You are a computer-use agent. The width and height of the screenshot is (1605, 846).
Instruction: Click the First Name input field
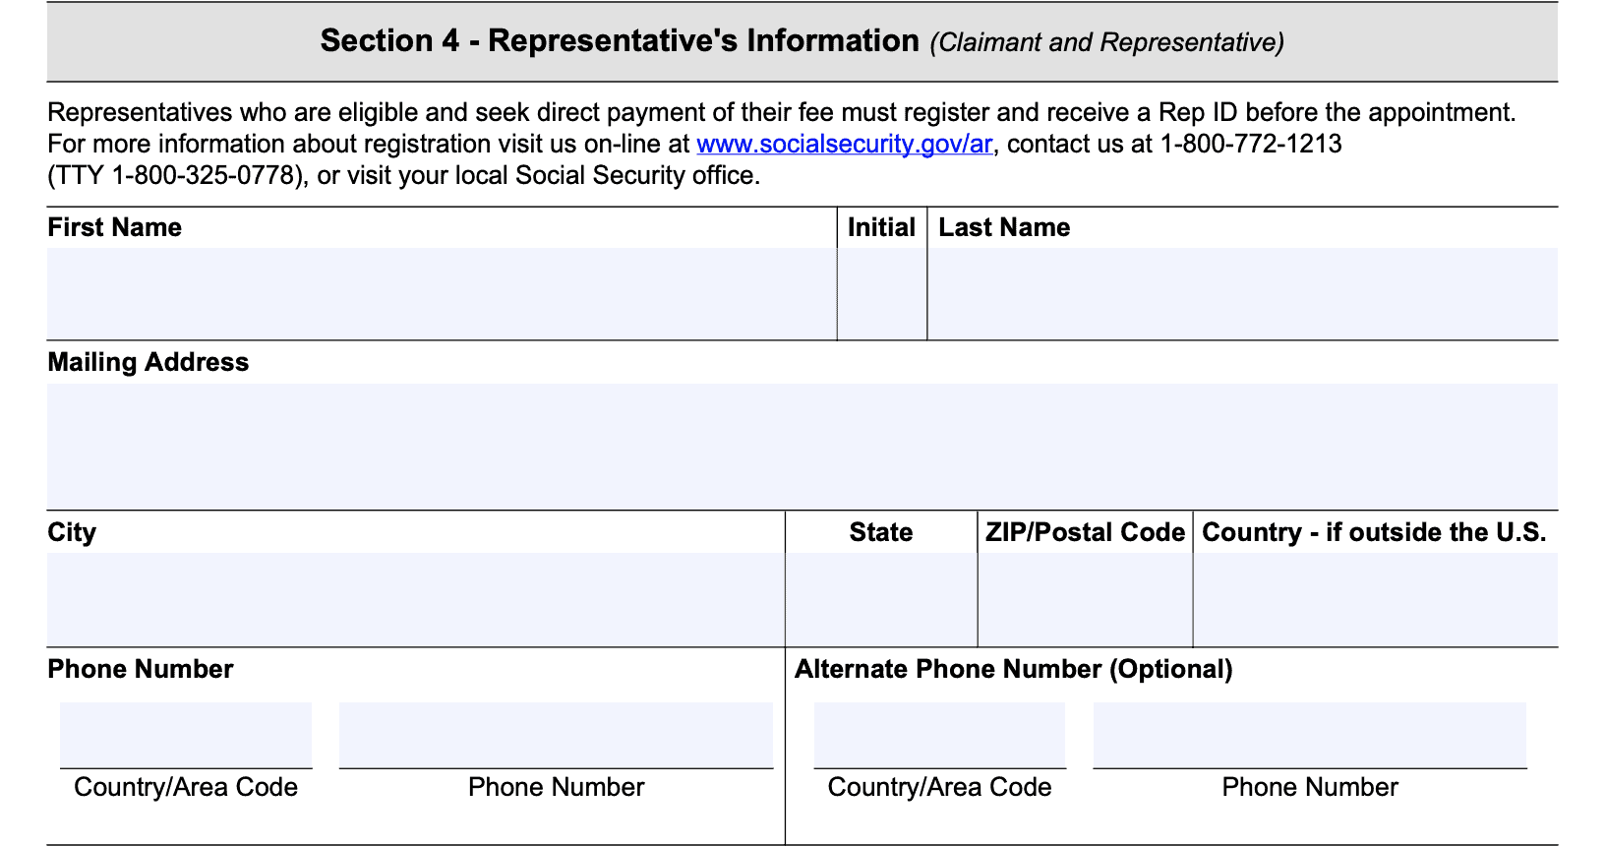tap(442, 293)
